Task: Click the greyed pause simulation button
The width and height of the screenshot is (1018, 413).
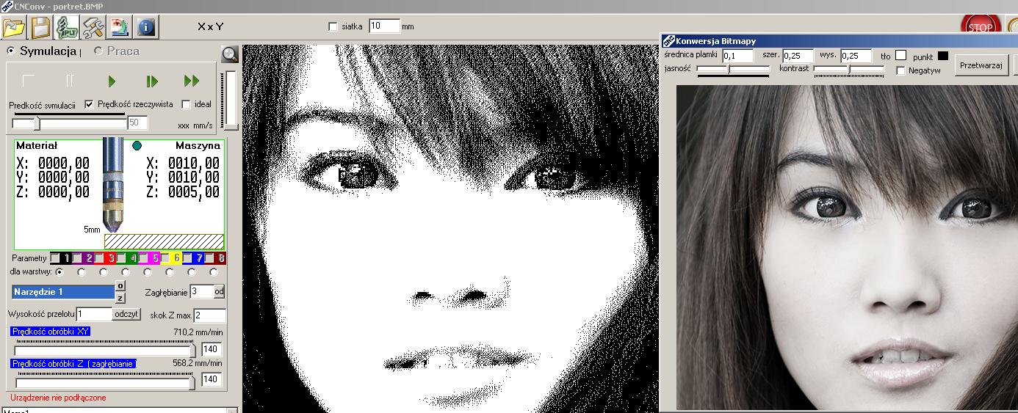Action: tap(71, 80)
